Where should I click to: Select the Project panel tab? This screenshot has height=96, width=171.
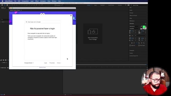(x=3, y=8)
